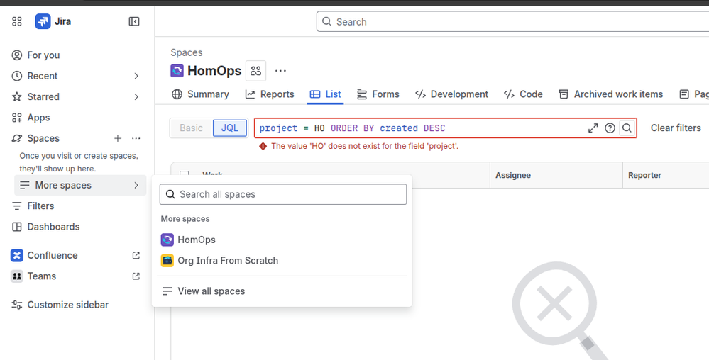Collapse sidebar with panel toggle icon
This screenshot has height=360, width=709.
pyautogui.click(x=134, y=21)
